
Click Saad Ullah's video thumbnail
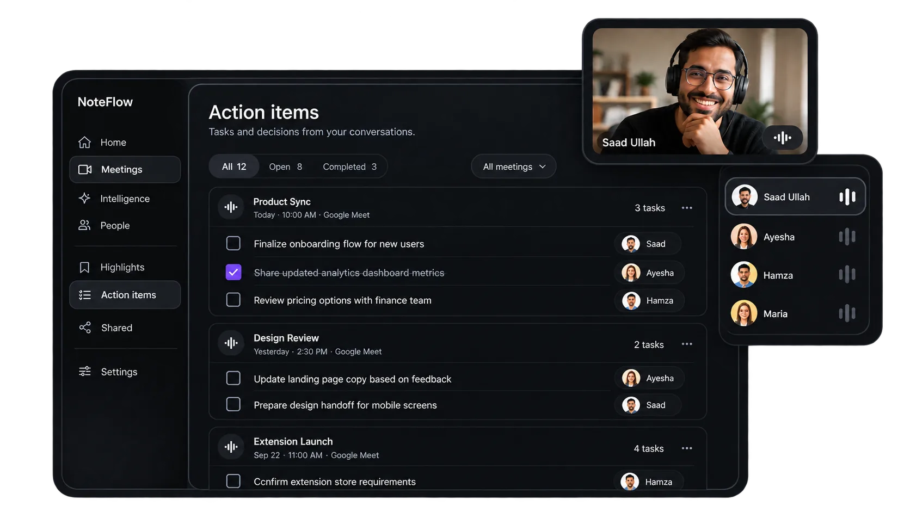[x=700, y=91]
